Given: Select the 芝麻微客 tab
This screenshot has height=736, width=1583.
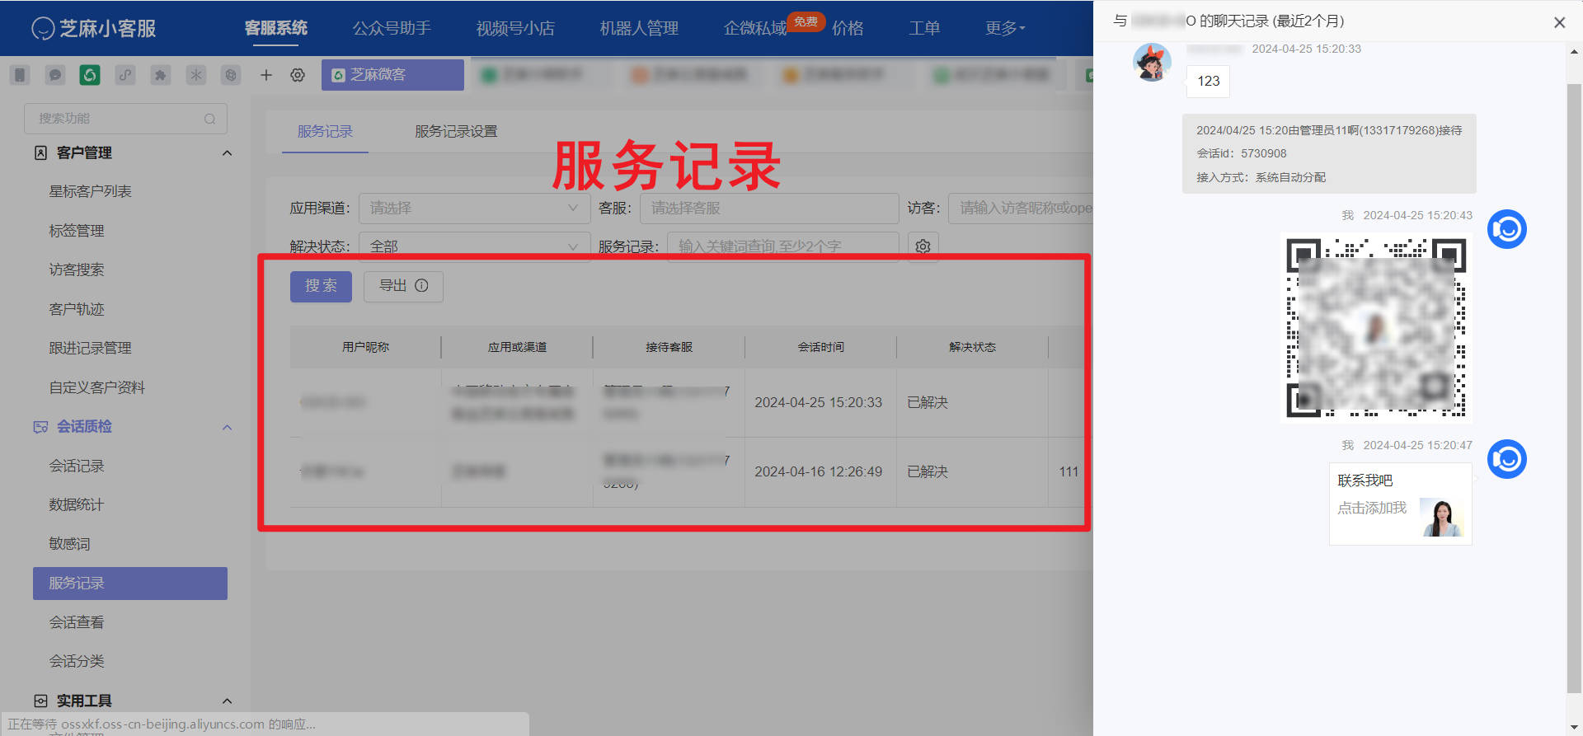Looking at the screenshot, I should (x=392, y=75).
